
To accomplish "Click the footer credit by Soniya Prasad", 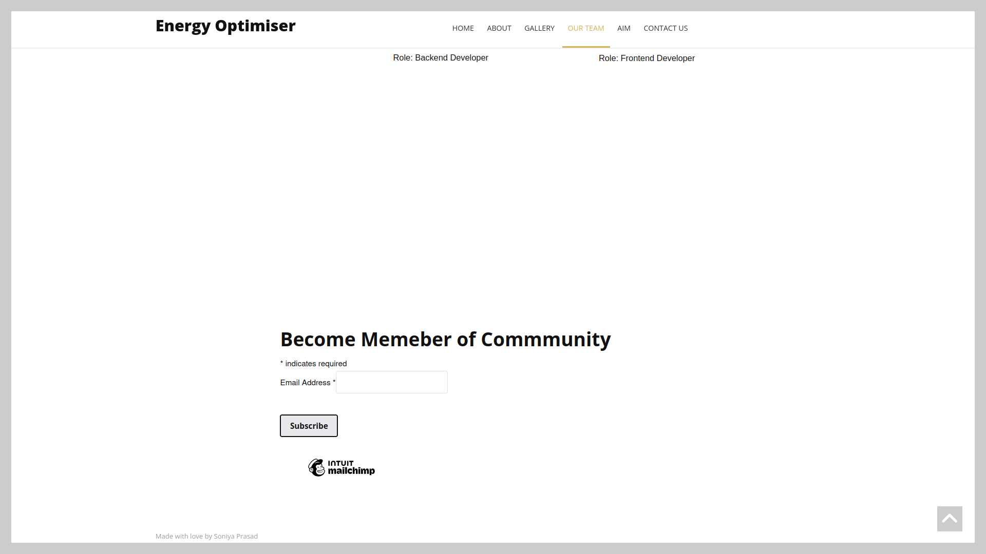I will tap(206, 536).
